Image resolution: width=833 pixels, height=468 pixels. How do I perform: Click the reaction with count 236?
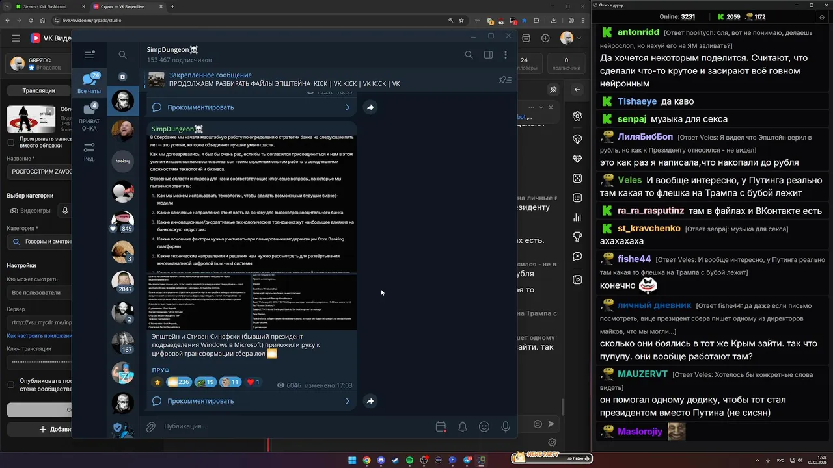[178, 382]
